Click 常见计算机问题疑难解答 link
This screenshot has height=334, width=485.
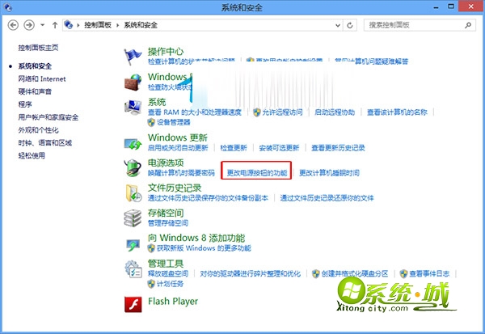[372, 61]
